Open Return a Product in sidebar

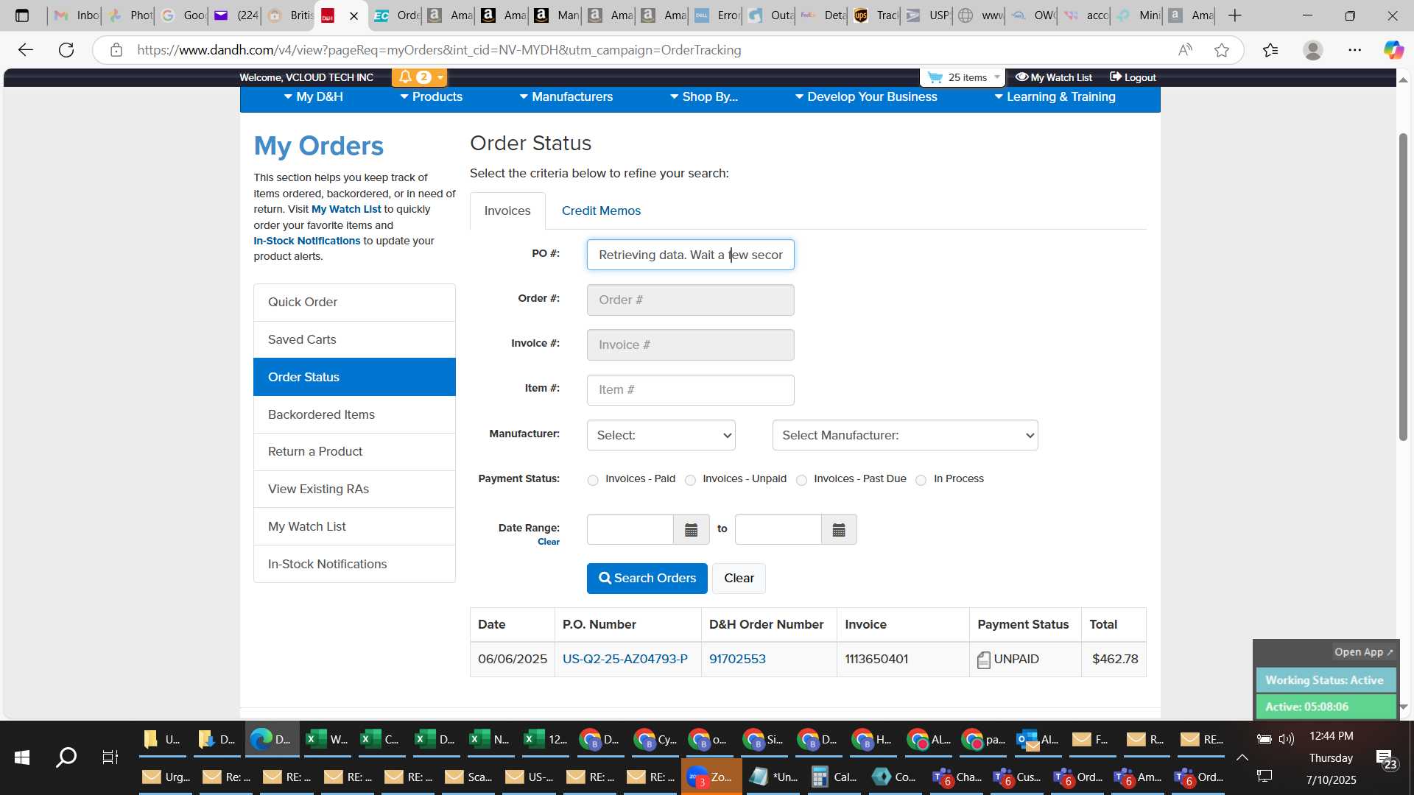point(354,451)
